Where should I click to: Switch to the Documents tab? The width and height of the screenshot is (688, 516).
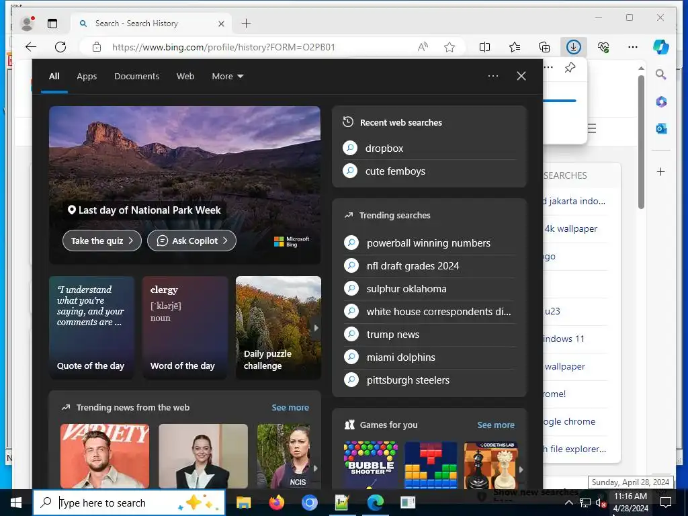(x=137, y=77)
